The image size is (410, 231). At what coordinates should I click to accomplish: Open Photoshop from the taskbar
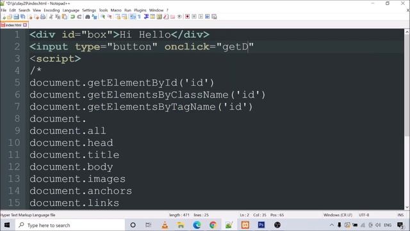point(261,225)
